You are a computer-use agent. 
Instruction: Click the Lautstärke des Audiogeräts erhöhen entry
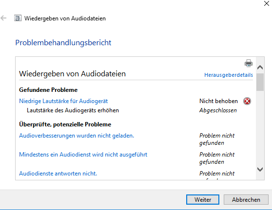click(73, 110)
